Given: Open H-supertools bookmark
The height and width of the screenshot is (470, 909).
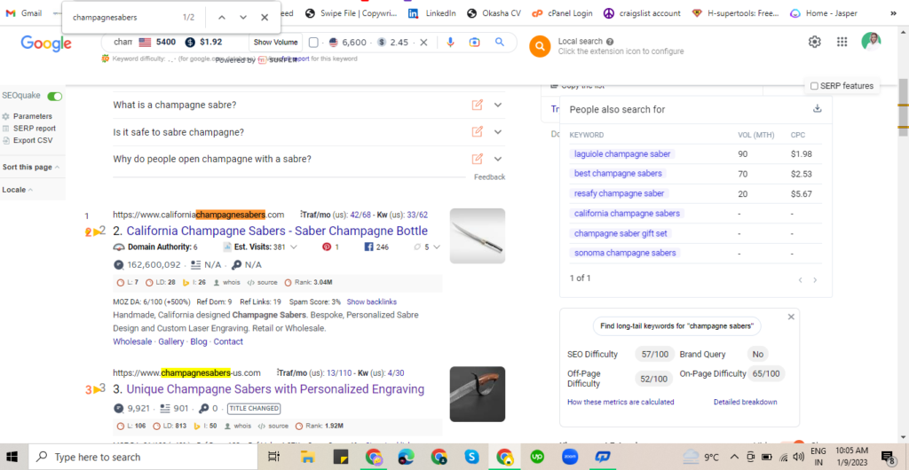Looking at the screenshot, I should click(736, 13).
